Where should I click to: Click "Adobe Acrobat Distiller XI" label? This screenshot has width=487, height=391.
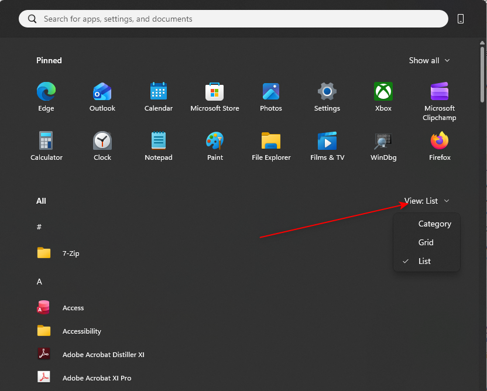[x=104, y=354]
